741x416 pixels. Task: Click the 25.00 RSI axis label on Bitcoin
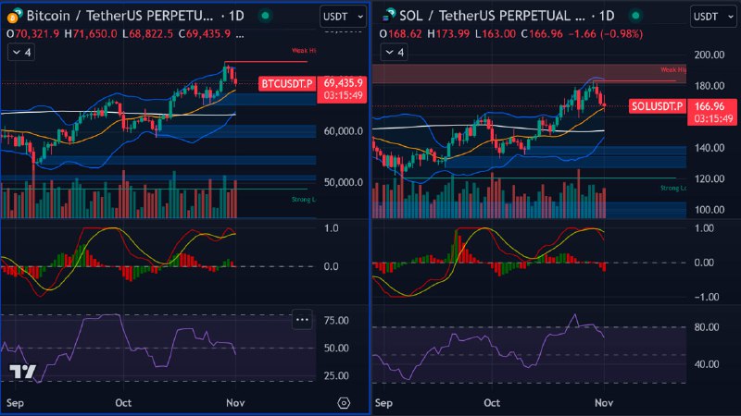click(336, 376)
